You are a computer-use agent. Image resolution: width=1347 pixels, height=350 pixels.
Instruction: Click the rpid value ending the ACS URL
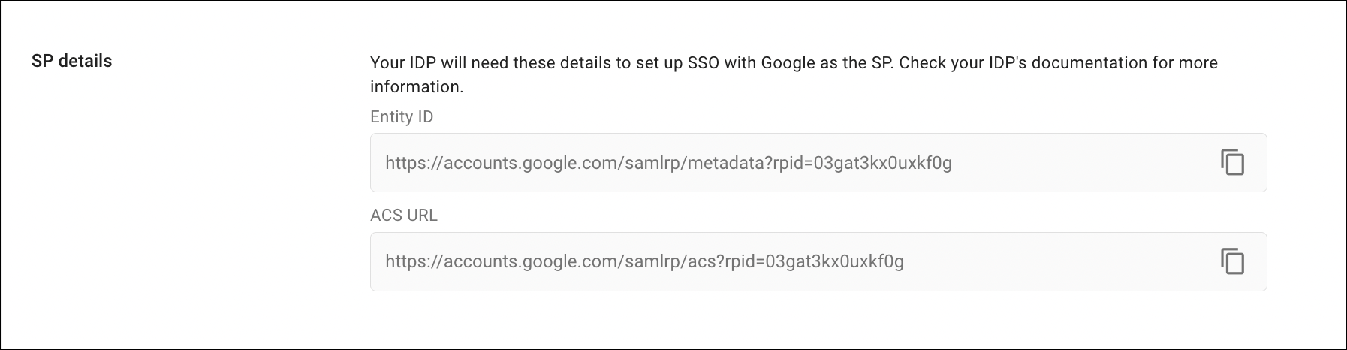click(835, 262)
